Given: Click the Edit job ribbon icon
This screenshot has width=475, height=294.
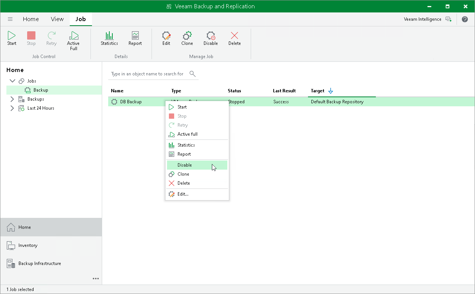Looking at the screenshot, I should click(x=166, y=35).
